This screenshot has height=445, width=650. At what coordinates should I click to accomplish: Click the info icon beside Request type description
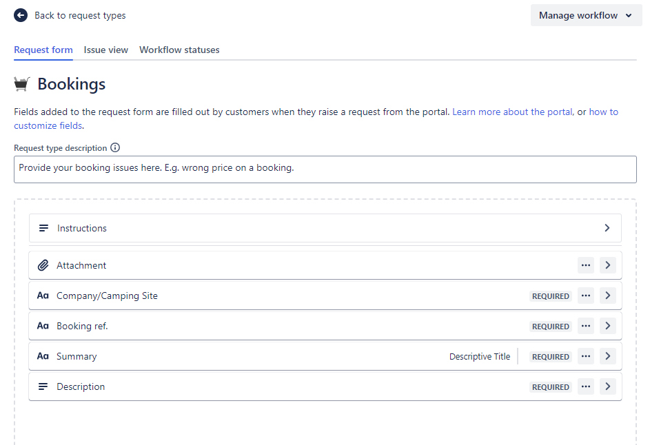click(115, 147)
